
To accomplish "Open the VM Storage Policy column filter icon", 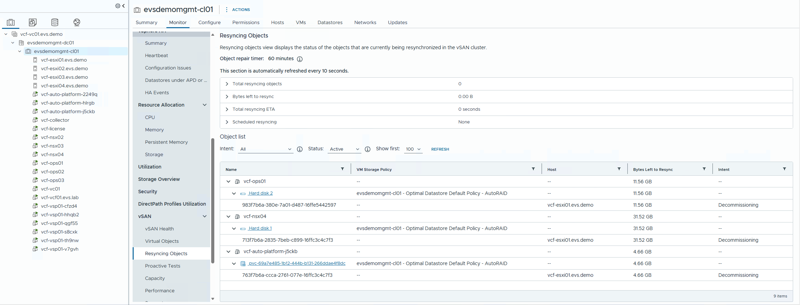I will click(x=533, y=169).
